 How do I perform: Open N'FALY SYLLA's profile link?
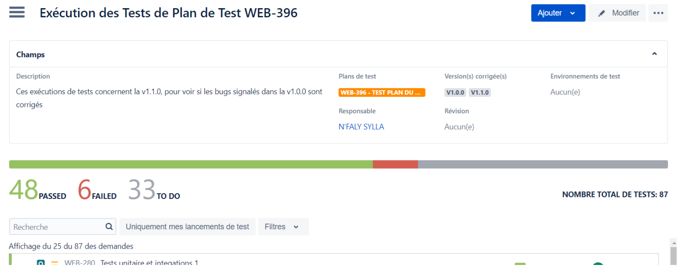pyautogui.click(x=361, y=127)
